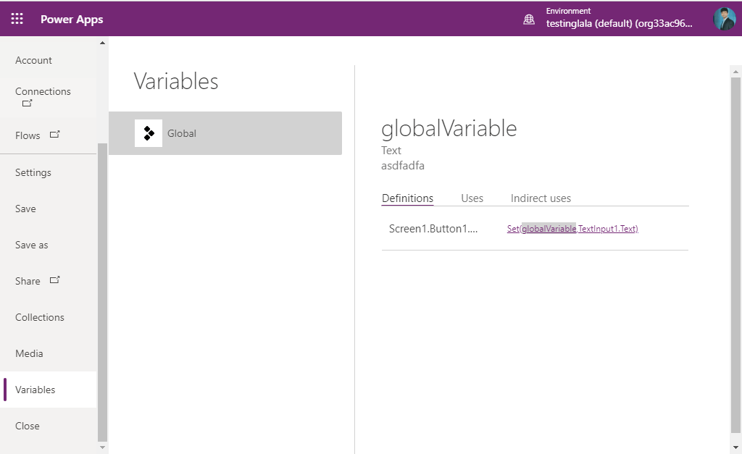
Task: Open Settings from the sidebar
Action: [33, 172]
